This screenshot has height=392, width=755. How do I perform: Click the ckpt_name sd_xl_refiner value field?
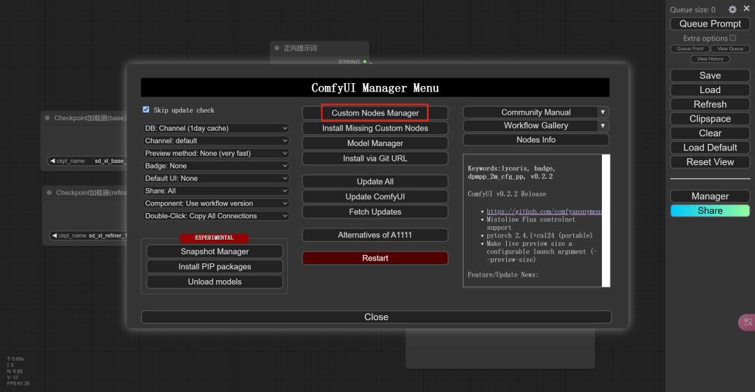click(88, 235)
